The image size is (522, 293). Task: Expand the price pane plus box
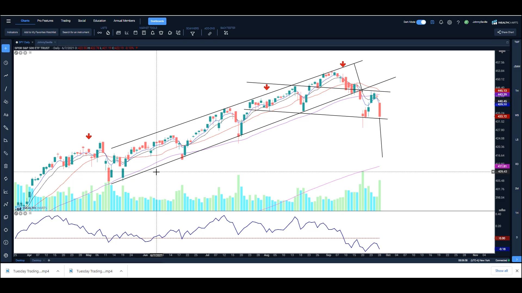[x=30, y=53]
